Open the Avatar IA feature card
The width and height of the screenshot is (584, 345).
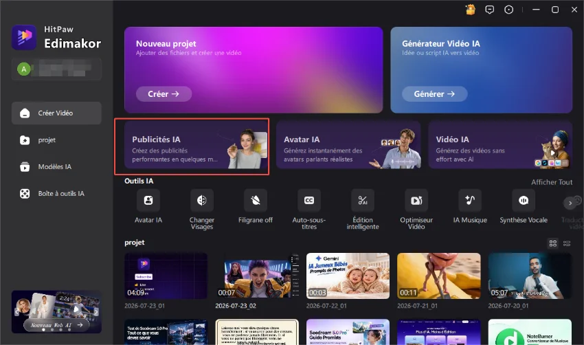tap(348, 145)
